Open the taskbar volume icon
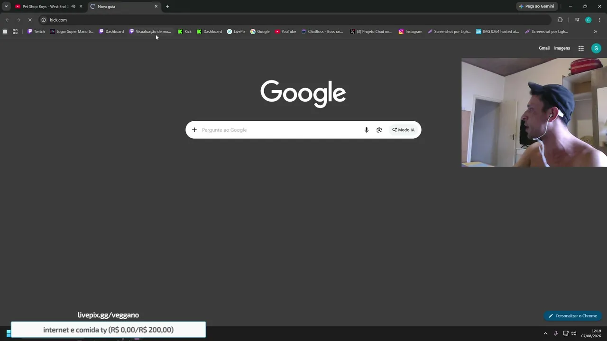 [574, 333]
